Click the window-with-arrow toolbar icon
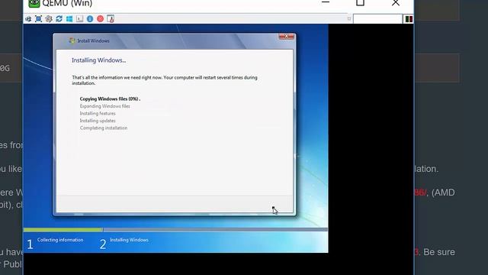 coord(111,19)
